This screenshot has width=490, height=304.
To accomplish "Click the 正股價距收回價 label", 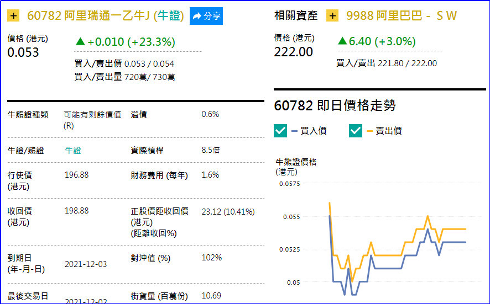I will [x=159, y=211].
